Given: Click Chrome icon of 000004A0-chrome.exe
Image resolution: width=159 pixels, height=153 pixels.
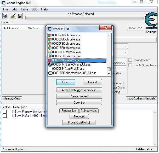Looking at the screenshot, I should click(x=50, y=35).
